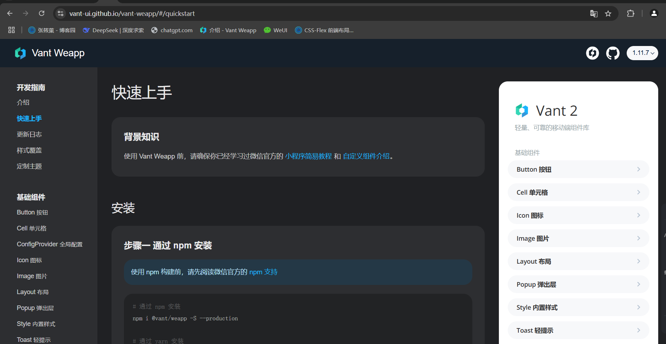Open the 张筱菓 - 博客园 bookmark
Image resolution: width=666 pixels, height=344 pixels.
52,30
